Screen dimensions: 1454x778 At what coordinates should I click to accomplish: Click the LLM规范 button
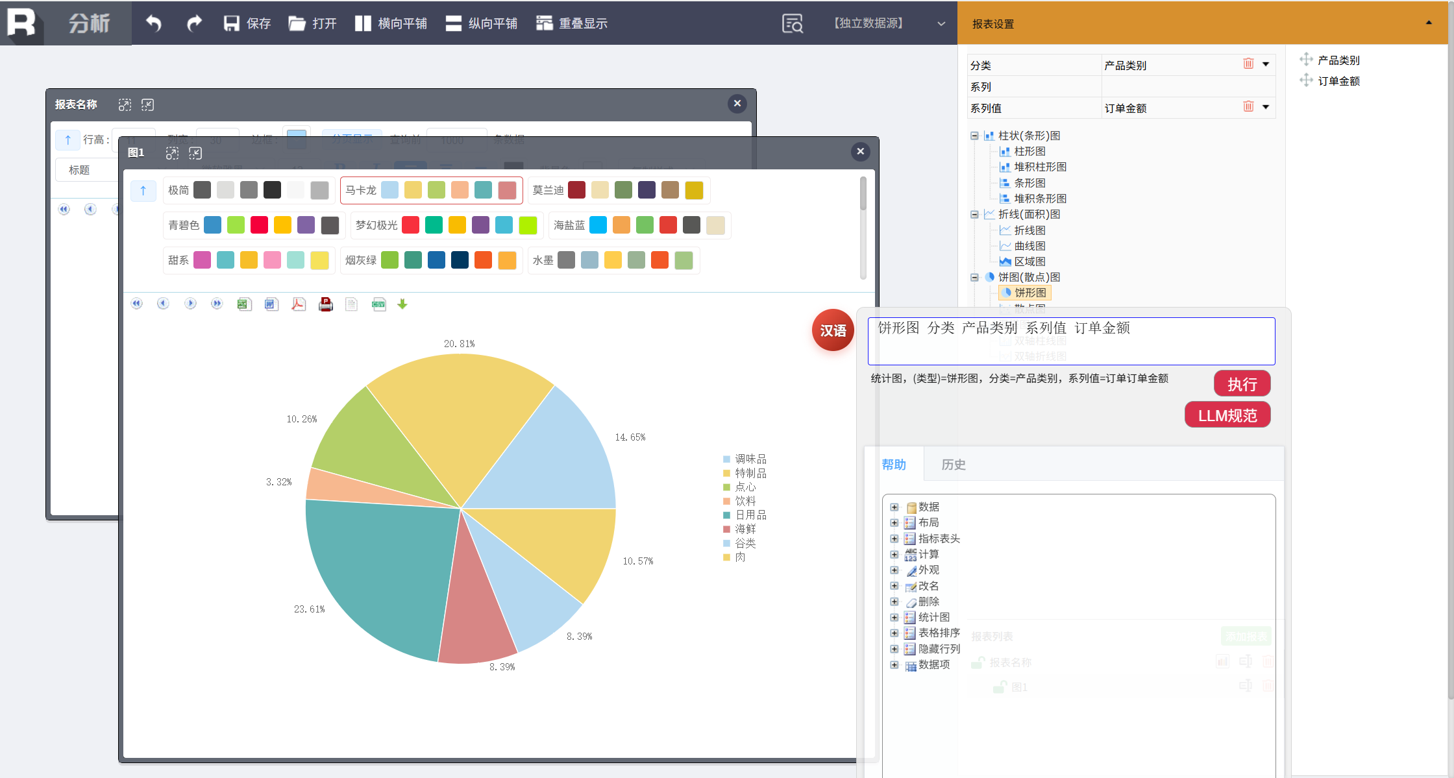click(x=1227, y=415)
